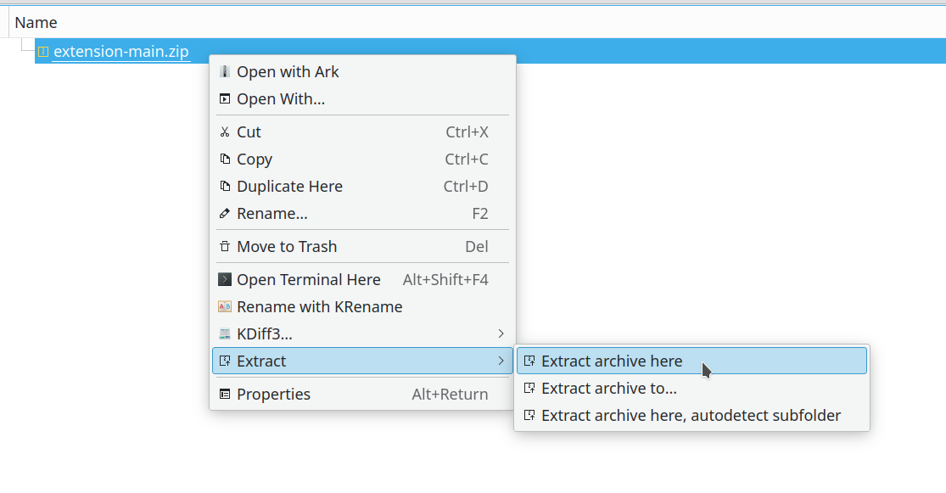Image resolution: width=946 pixels, height=493 pixels.
Task: Open the KDiff3... menu entry
Action: click(265, 334)
